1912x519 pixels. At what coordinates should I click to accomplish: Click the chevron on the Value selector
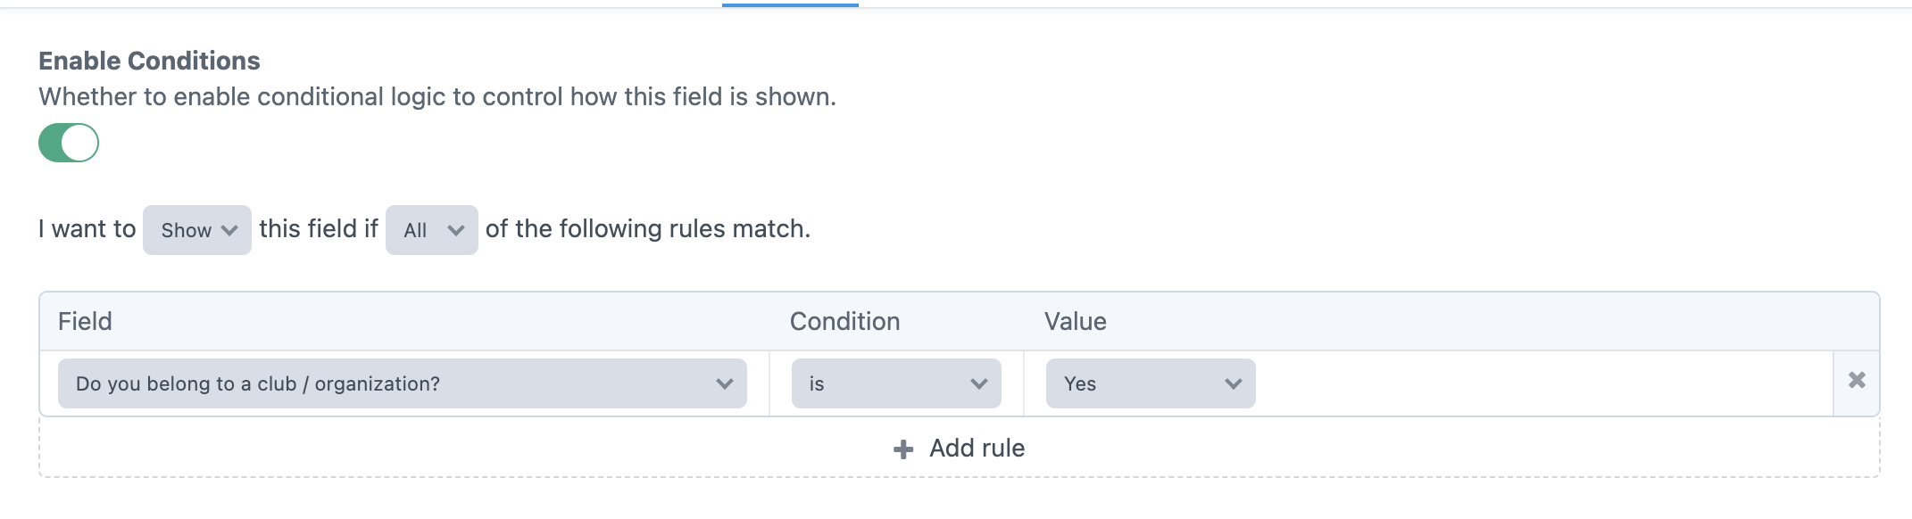pos(1233,383)
